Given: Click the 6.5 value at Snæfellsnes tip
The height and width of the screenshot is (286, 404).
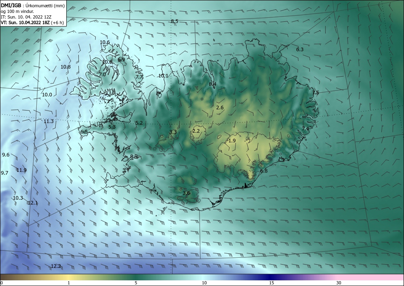Looking at the screenshot, I should coord(84,132).
